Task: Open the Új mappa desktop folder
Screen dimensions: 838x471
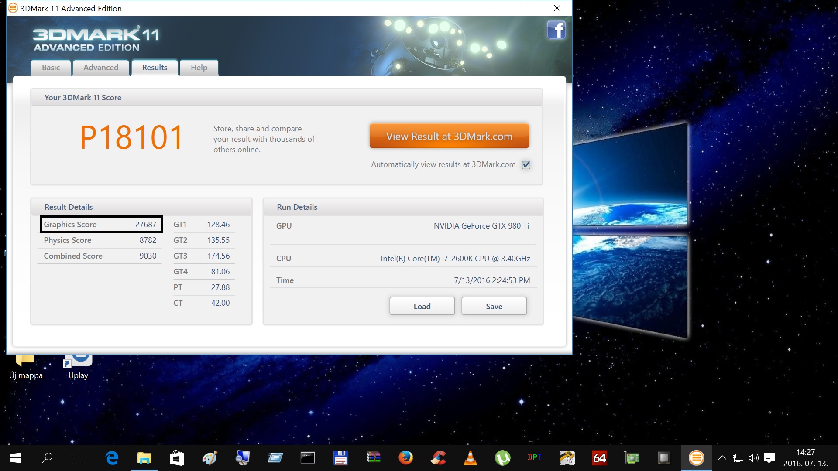Action: click(x=26, y=367)
